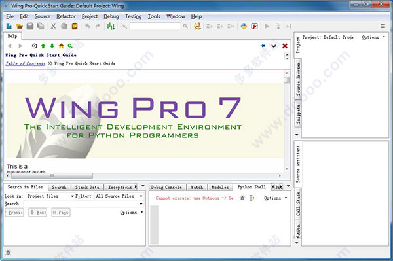Open the Debug menu
The width and height of the screenshot is (393, 261).
click(111, 16)
